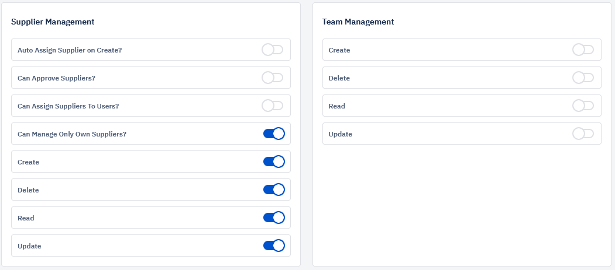615x270 pixels.
Task: Turn on Can Approve Suppliers switch
Action: point(273,78)
